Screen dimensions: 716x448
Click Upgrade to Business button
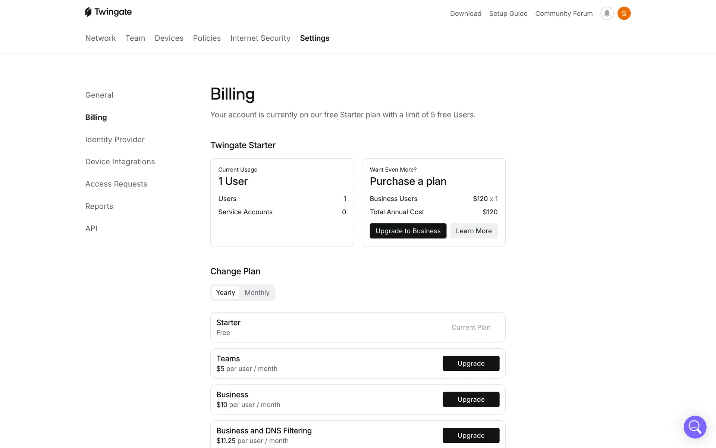(408, 231)
